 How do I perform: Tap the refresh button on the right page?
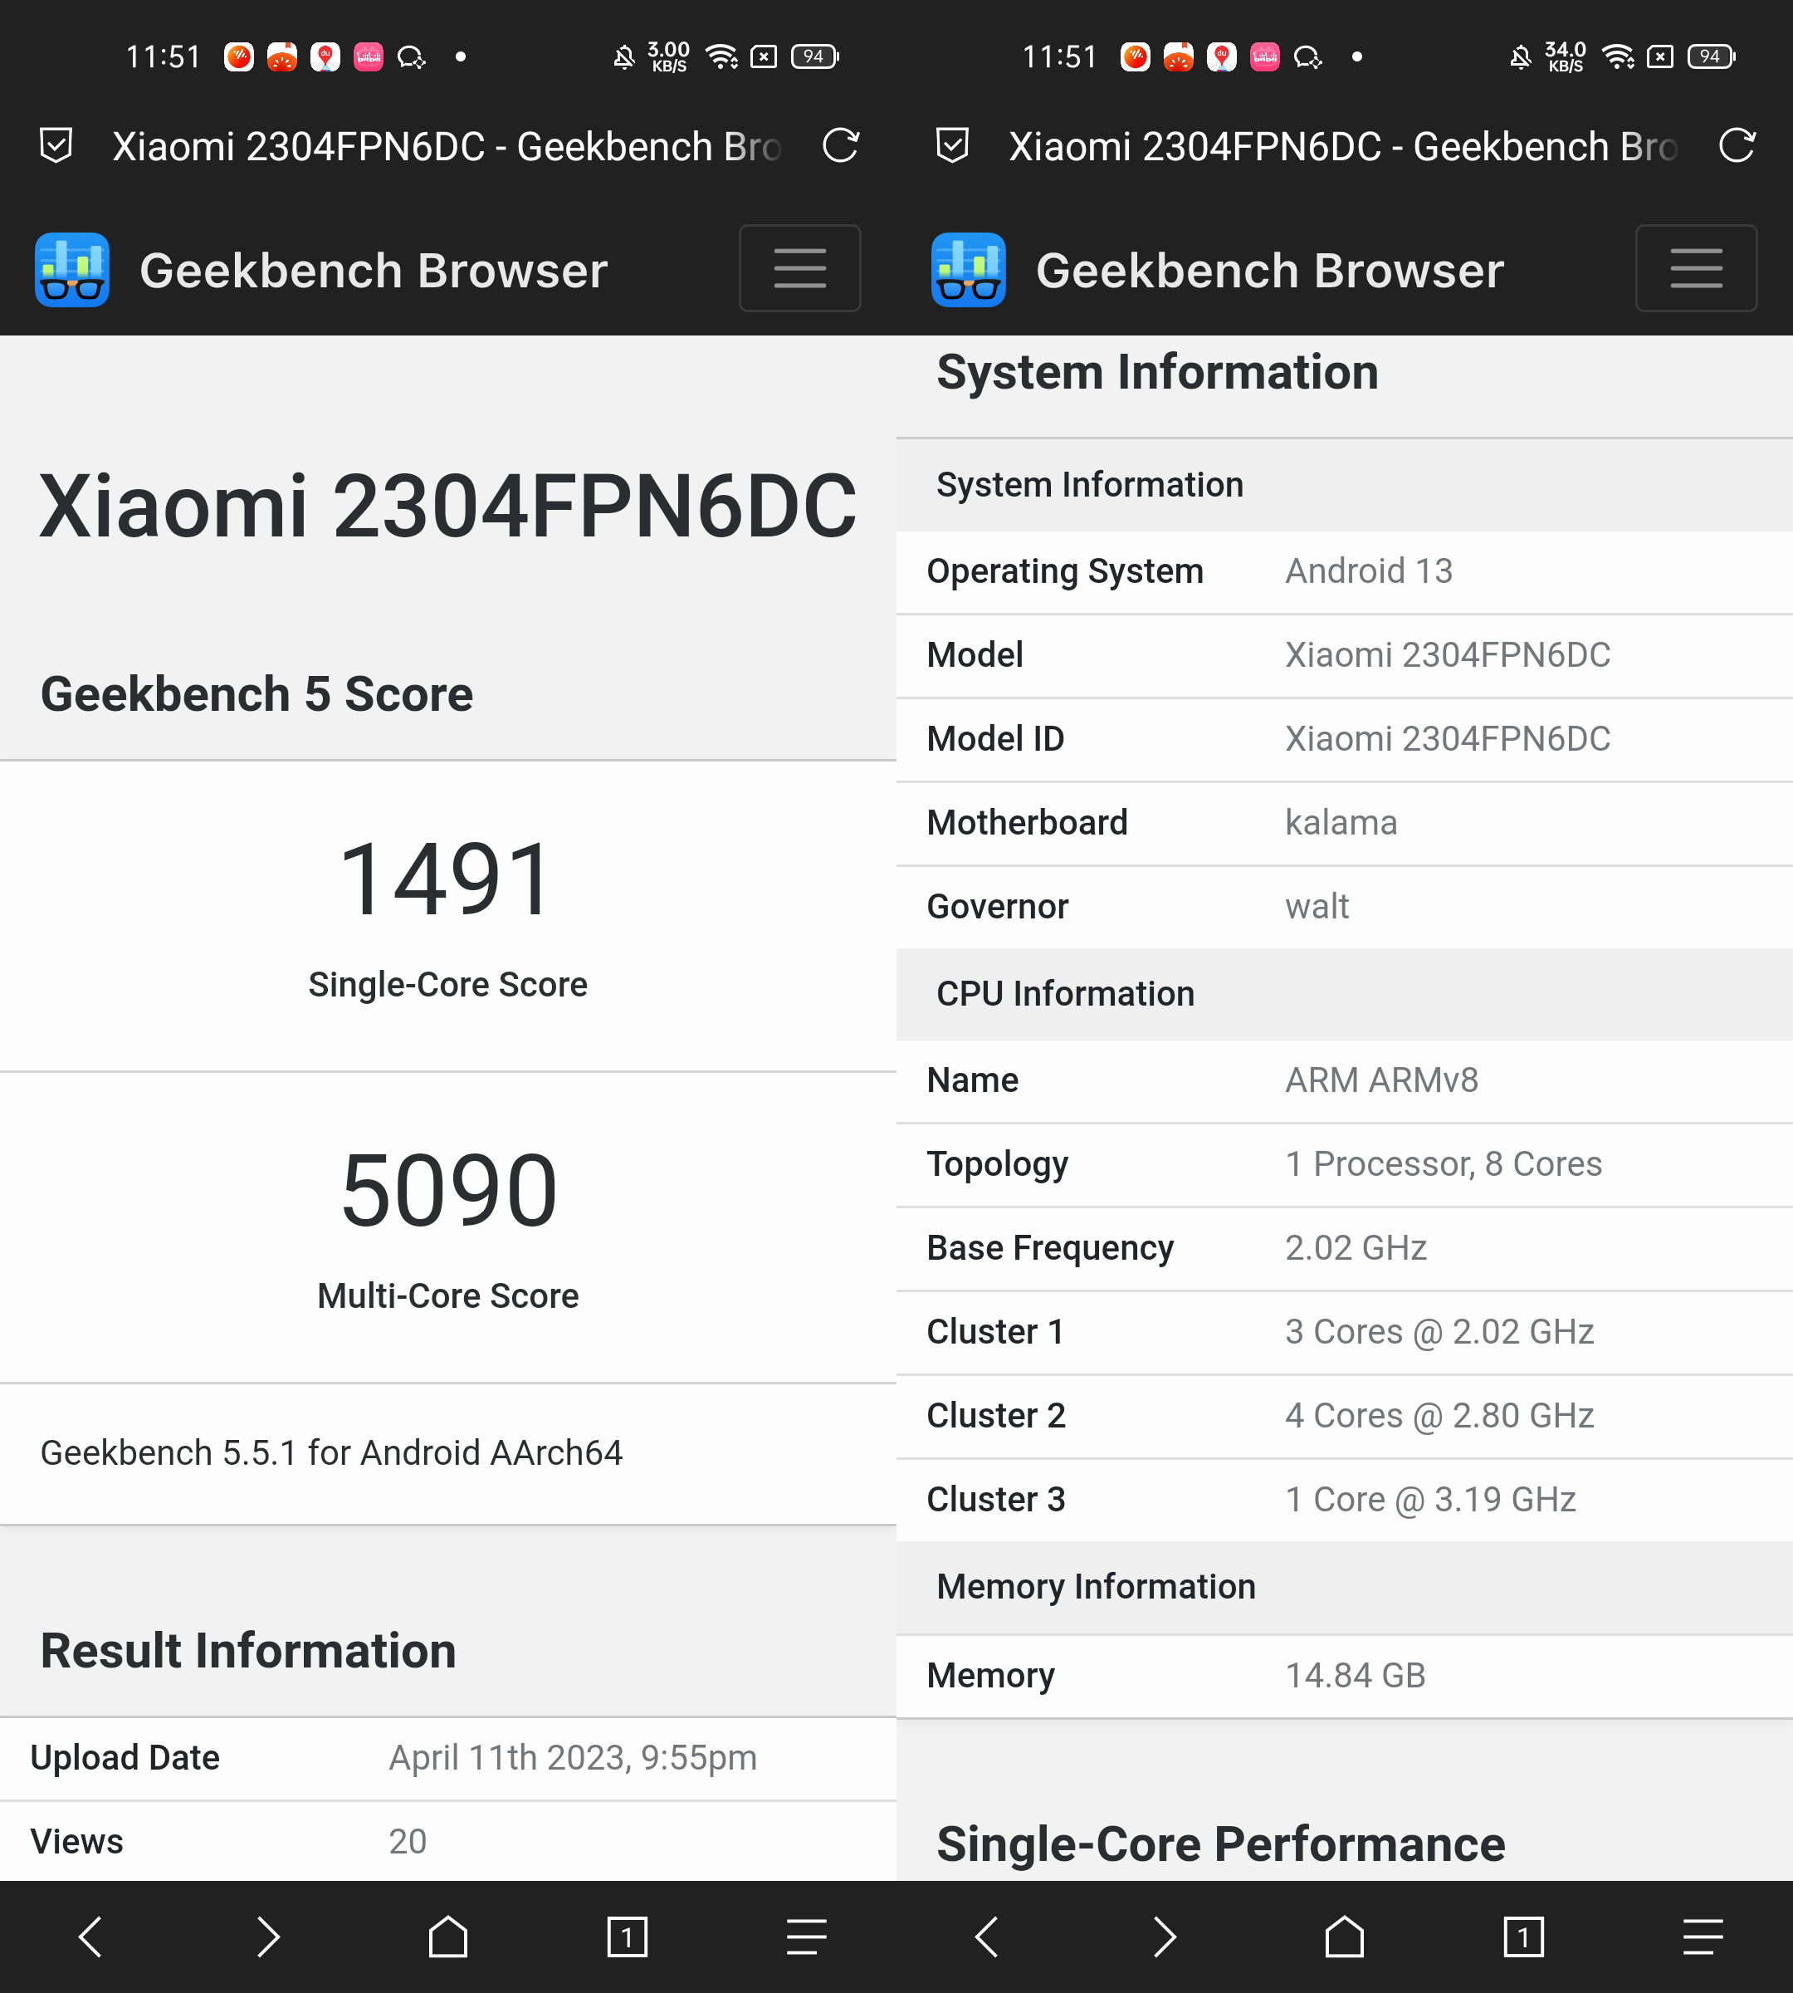1737,144
